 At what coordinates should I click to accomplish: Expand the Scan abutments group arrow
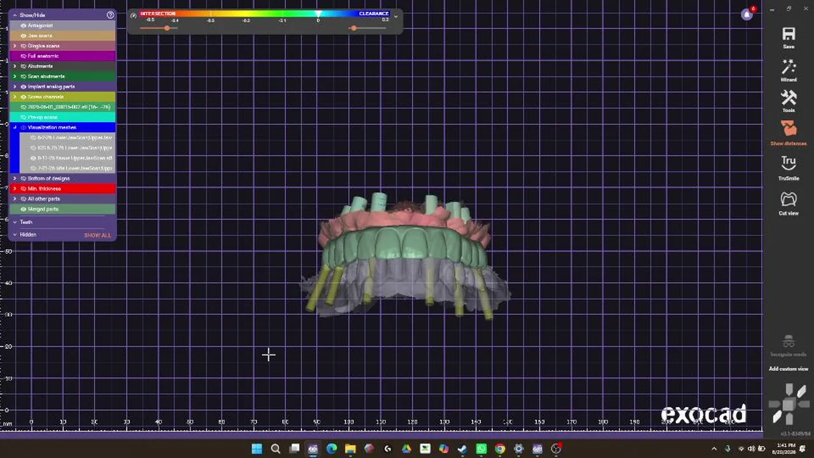coord(15,76)
